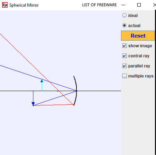The image size is (156, 155).
Task: Maximize the Spherical Mirror window
Action: coord(139,5)
